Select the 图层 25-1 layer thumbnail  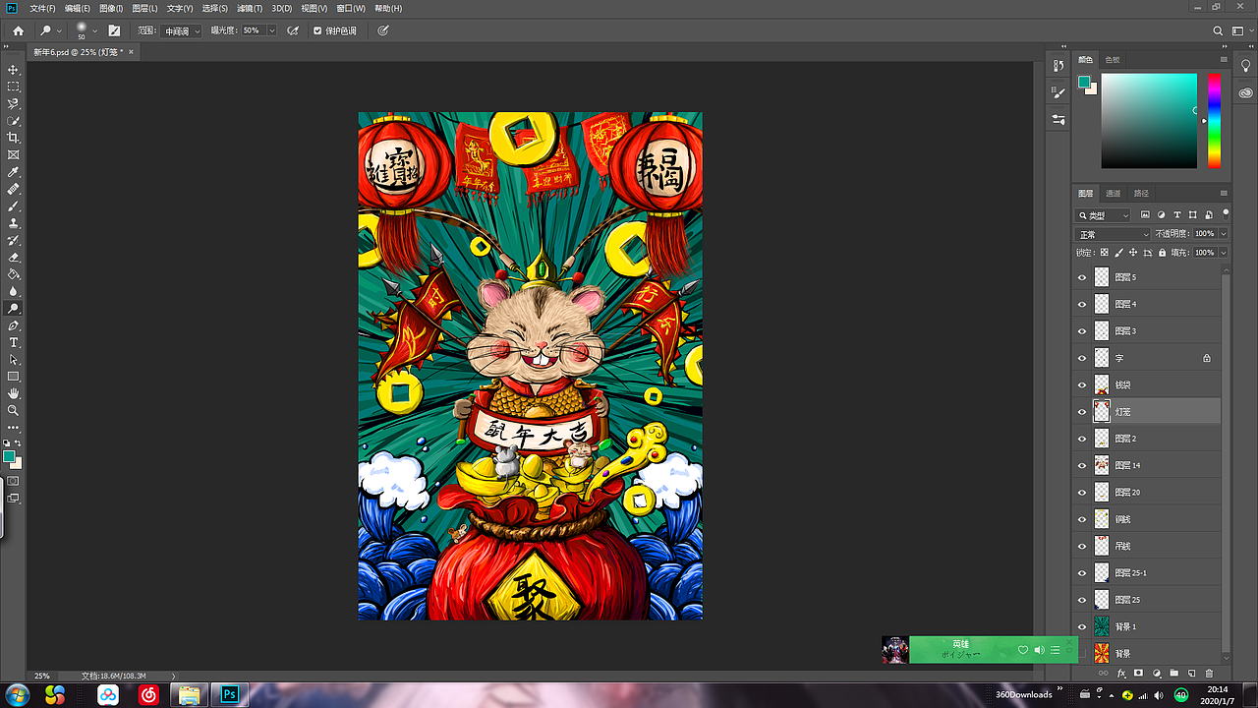pyautogui.click(x=1102, y=572)
